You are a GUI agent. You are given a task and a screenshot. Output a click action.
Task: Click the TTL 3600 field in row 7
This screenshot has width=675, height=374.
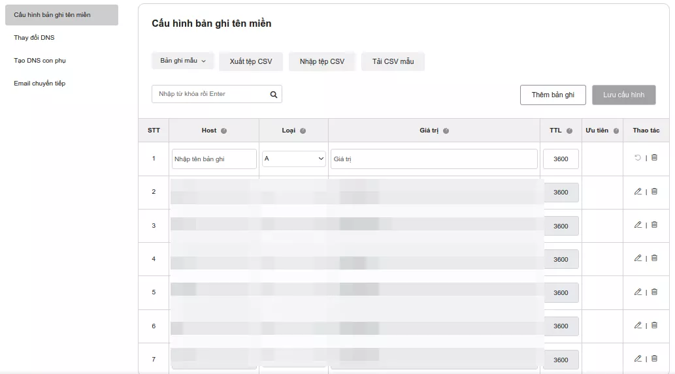click(561, 360)
